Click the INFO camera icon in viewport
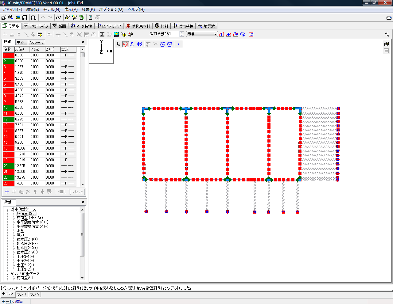Viewport: 393px width, 304px height. 162,44
